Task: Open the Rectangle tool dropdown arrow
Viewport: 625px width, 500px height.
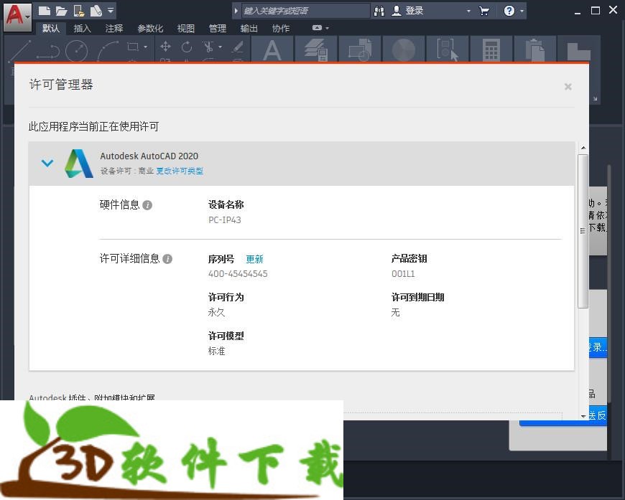Action: [146, 47]
